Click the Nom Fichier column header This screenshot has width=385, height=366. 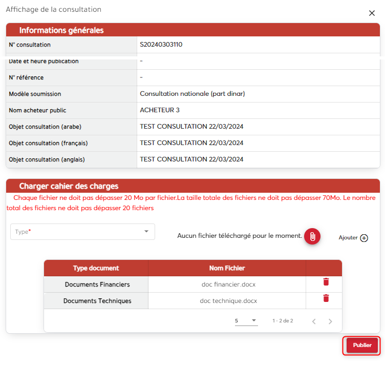(227, 268)
